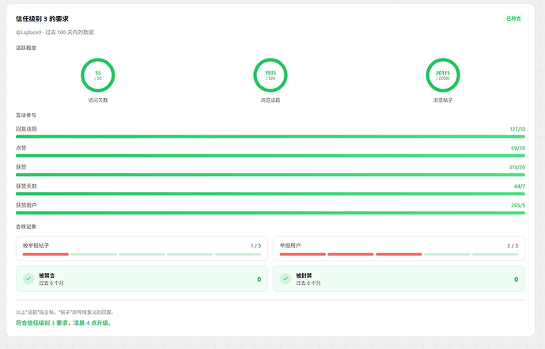Viewport: 545px width, 349px height.
Task: Click the 浏览话题 progress ring showing 1935
Action: [x=271, y=75]
